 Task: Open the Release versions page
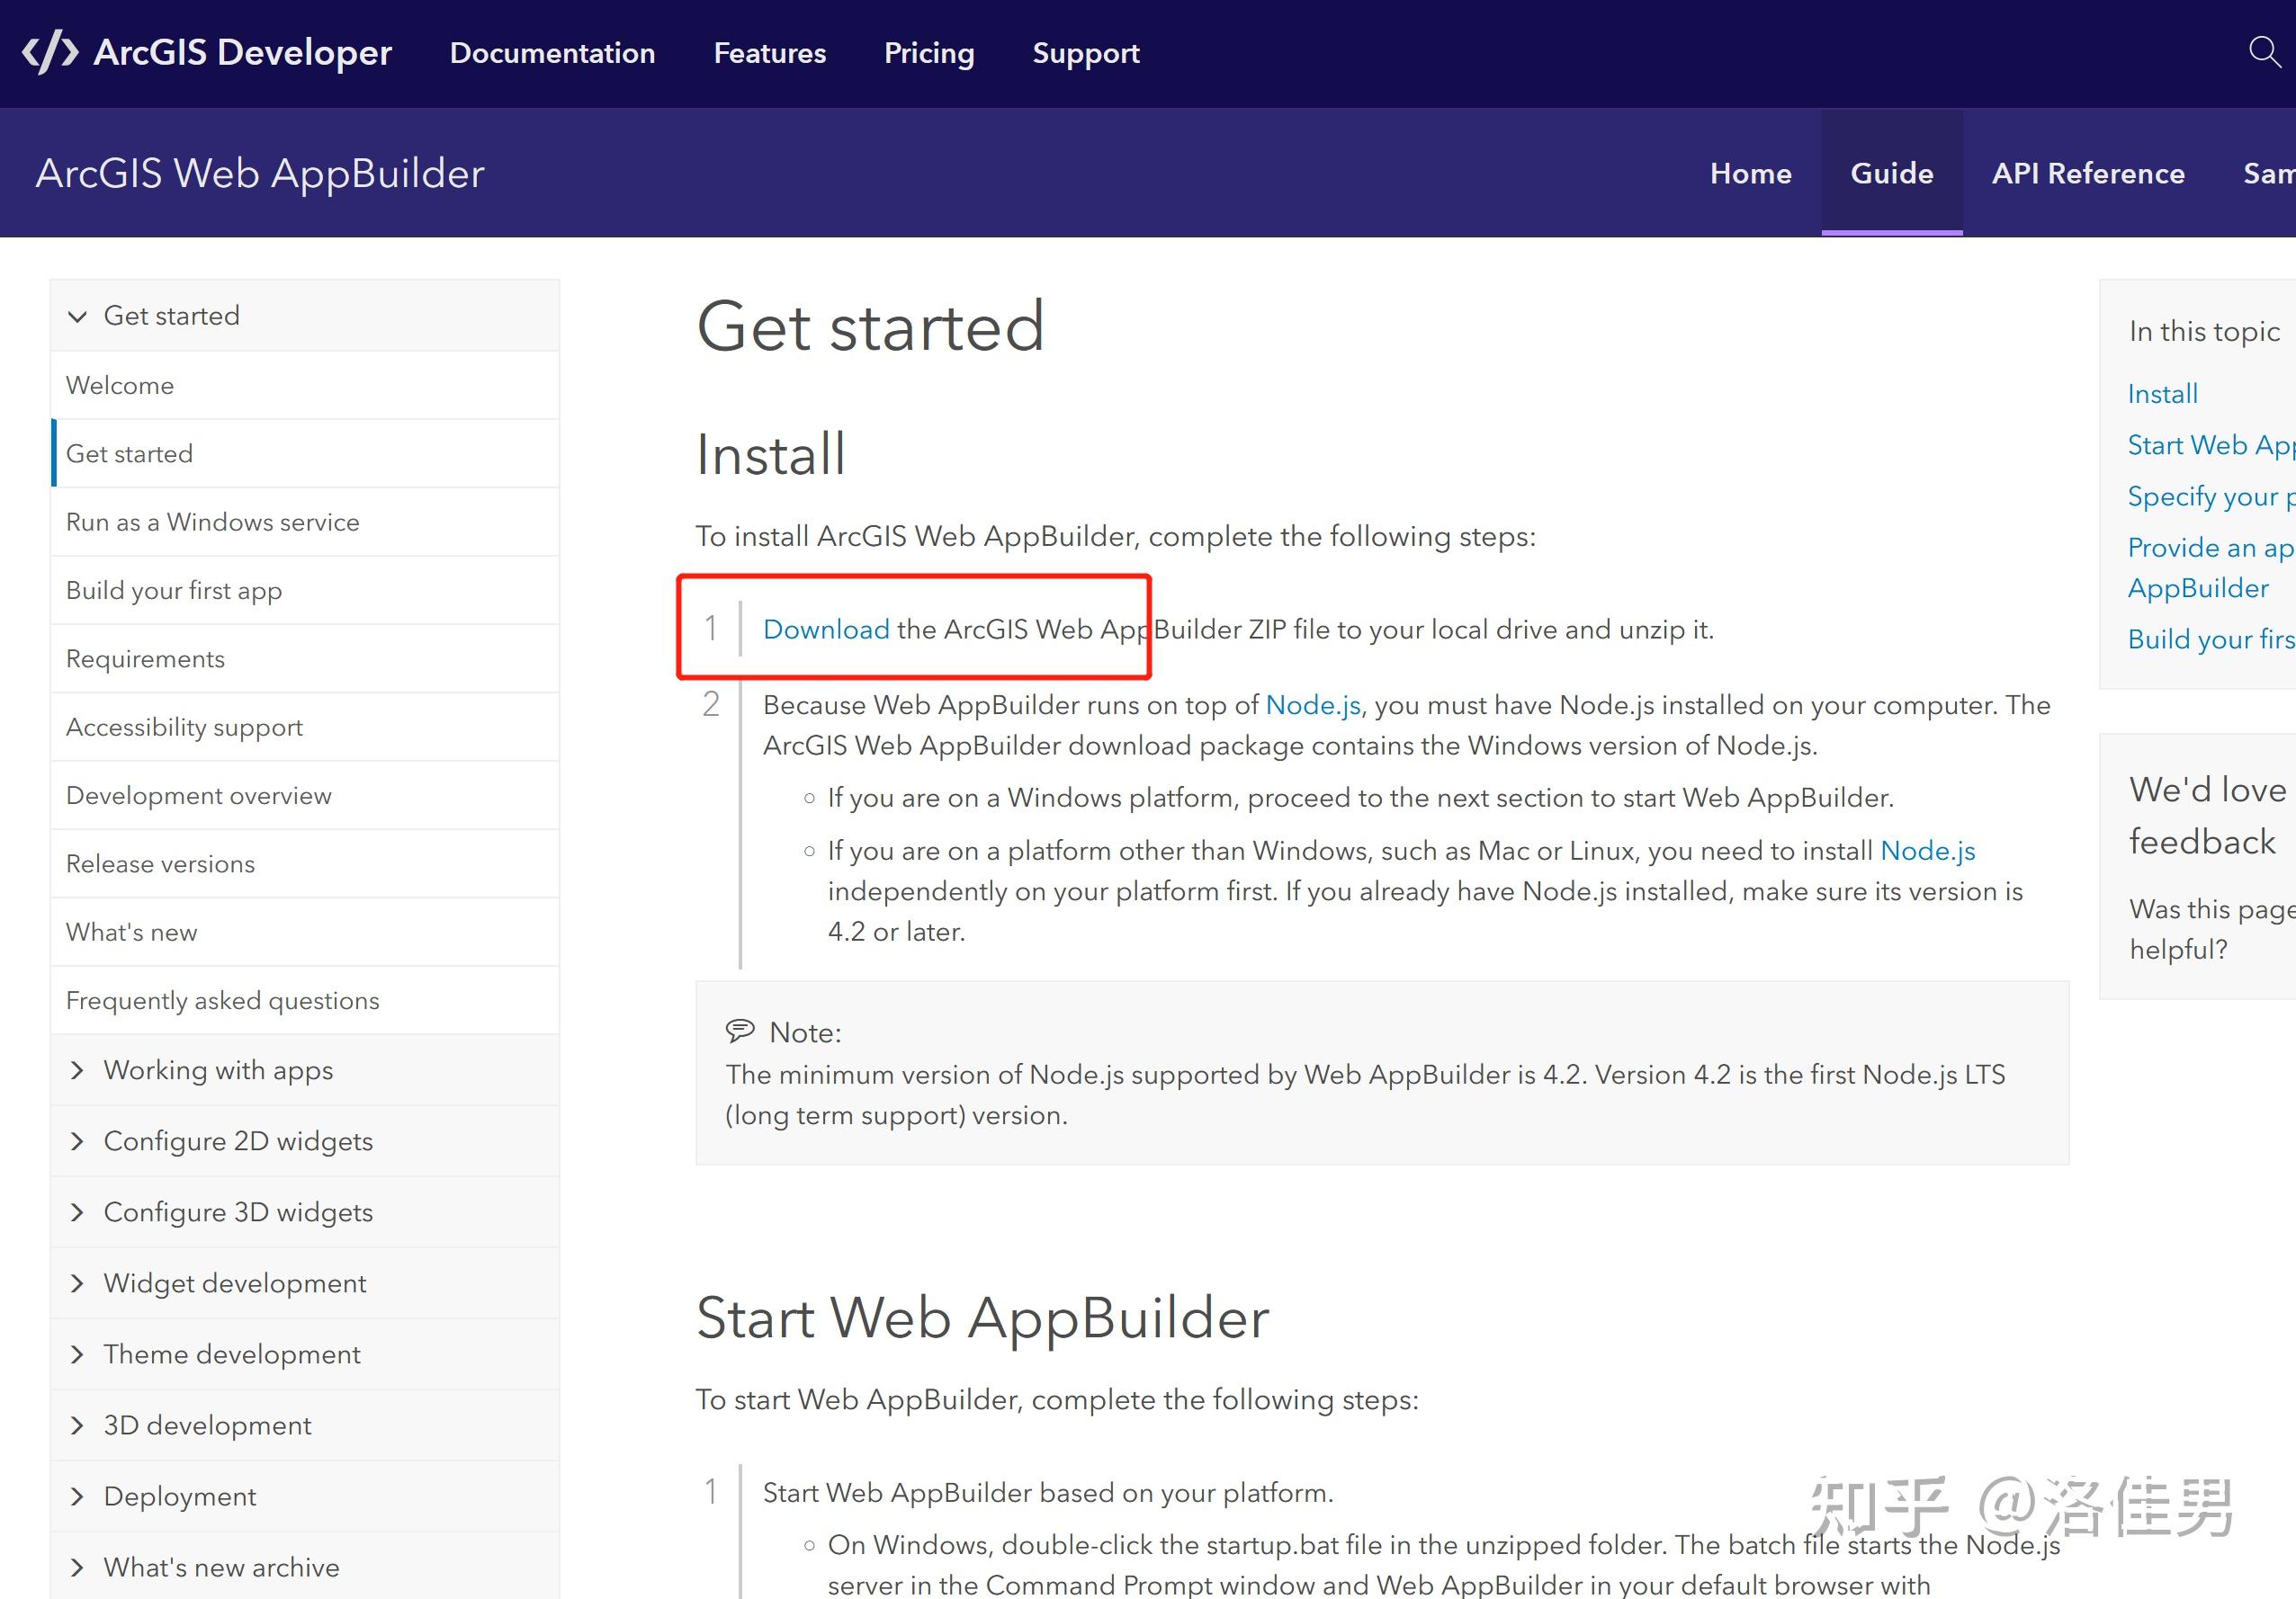click(x=305, y=864)
